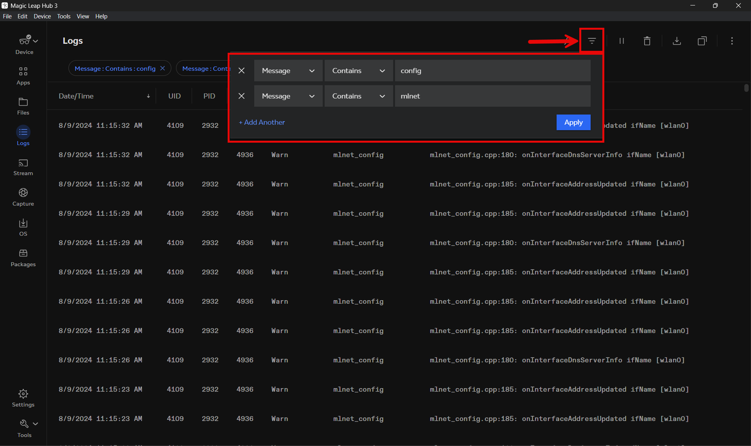Pause the log stream
This screenshot has height=446, width=751.
[622, 41]
